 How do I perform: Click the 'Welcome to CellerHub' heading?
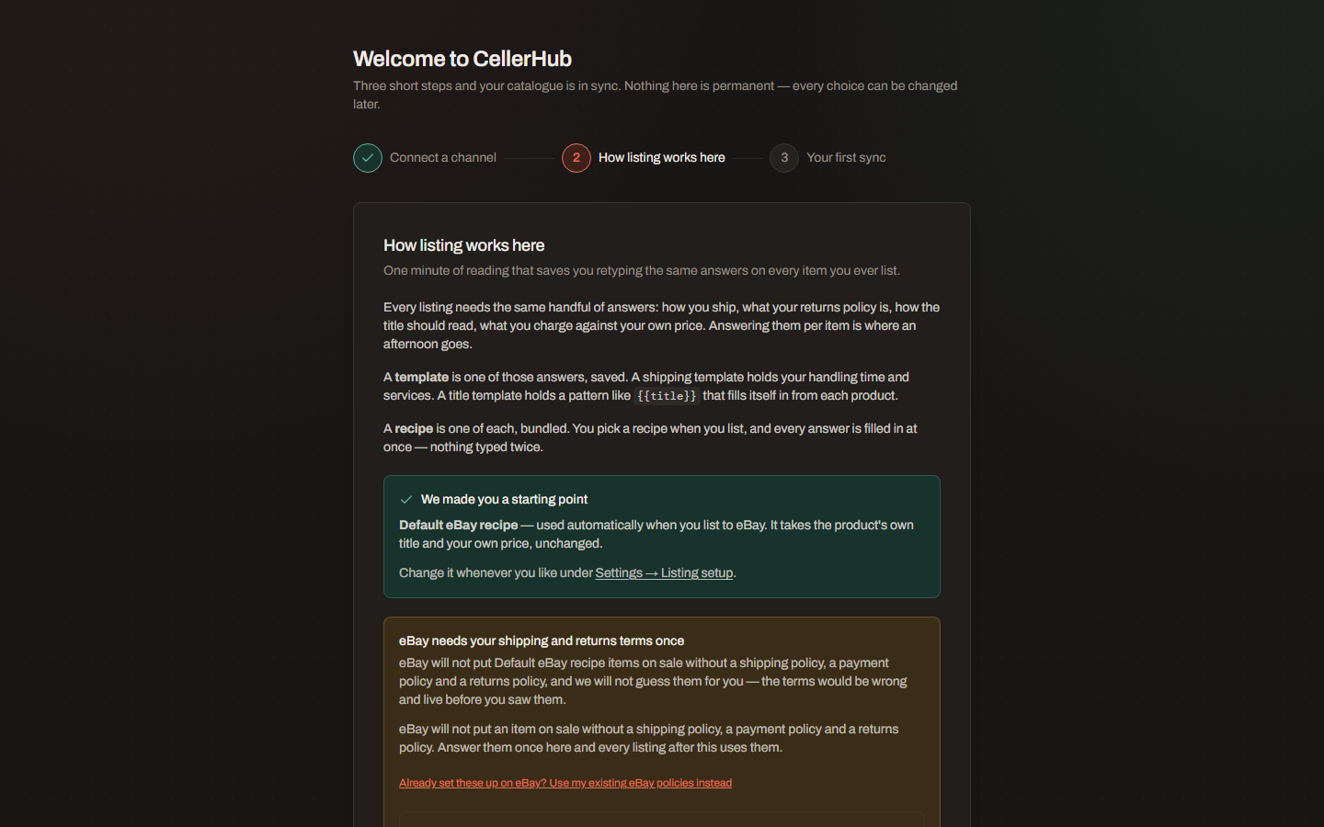[462, 59]
